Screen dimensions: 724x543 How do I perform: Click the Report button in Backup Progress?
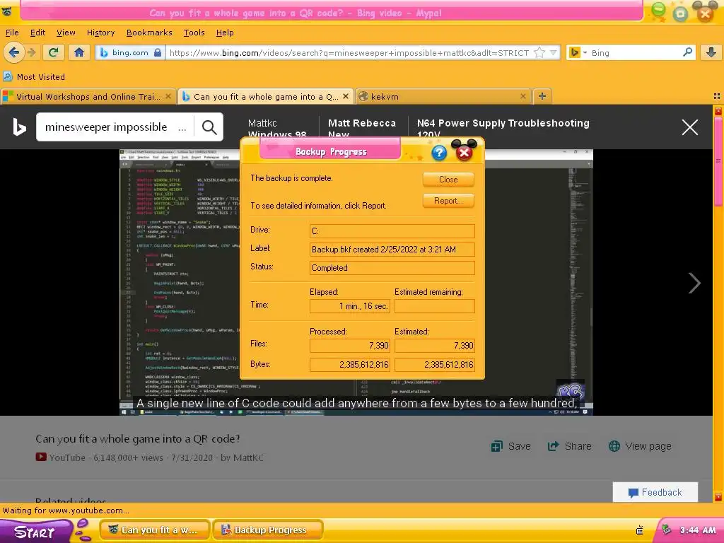point(448,201)
